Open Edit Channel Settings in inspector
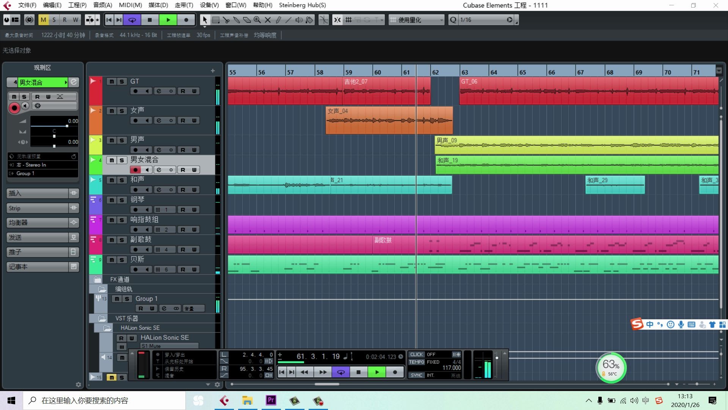Image resolution: width=728 pixels, height=410 pixels. click(74, 82)
